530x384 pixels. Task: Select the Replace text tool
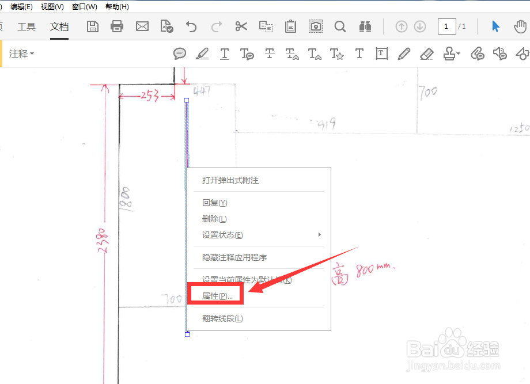pos(292,54)
